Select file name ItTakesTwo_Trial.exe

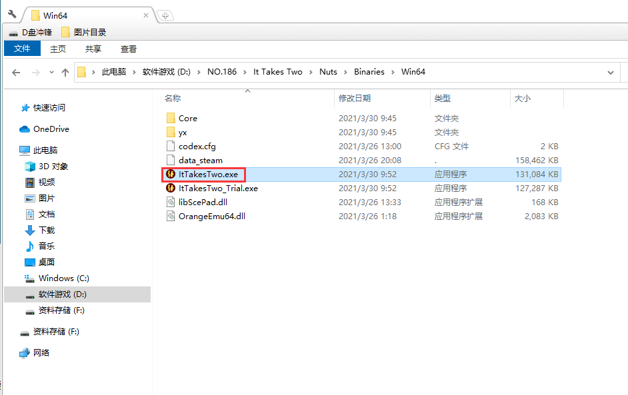218,189
